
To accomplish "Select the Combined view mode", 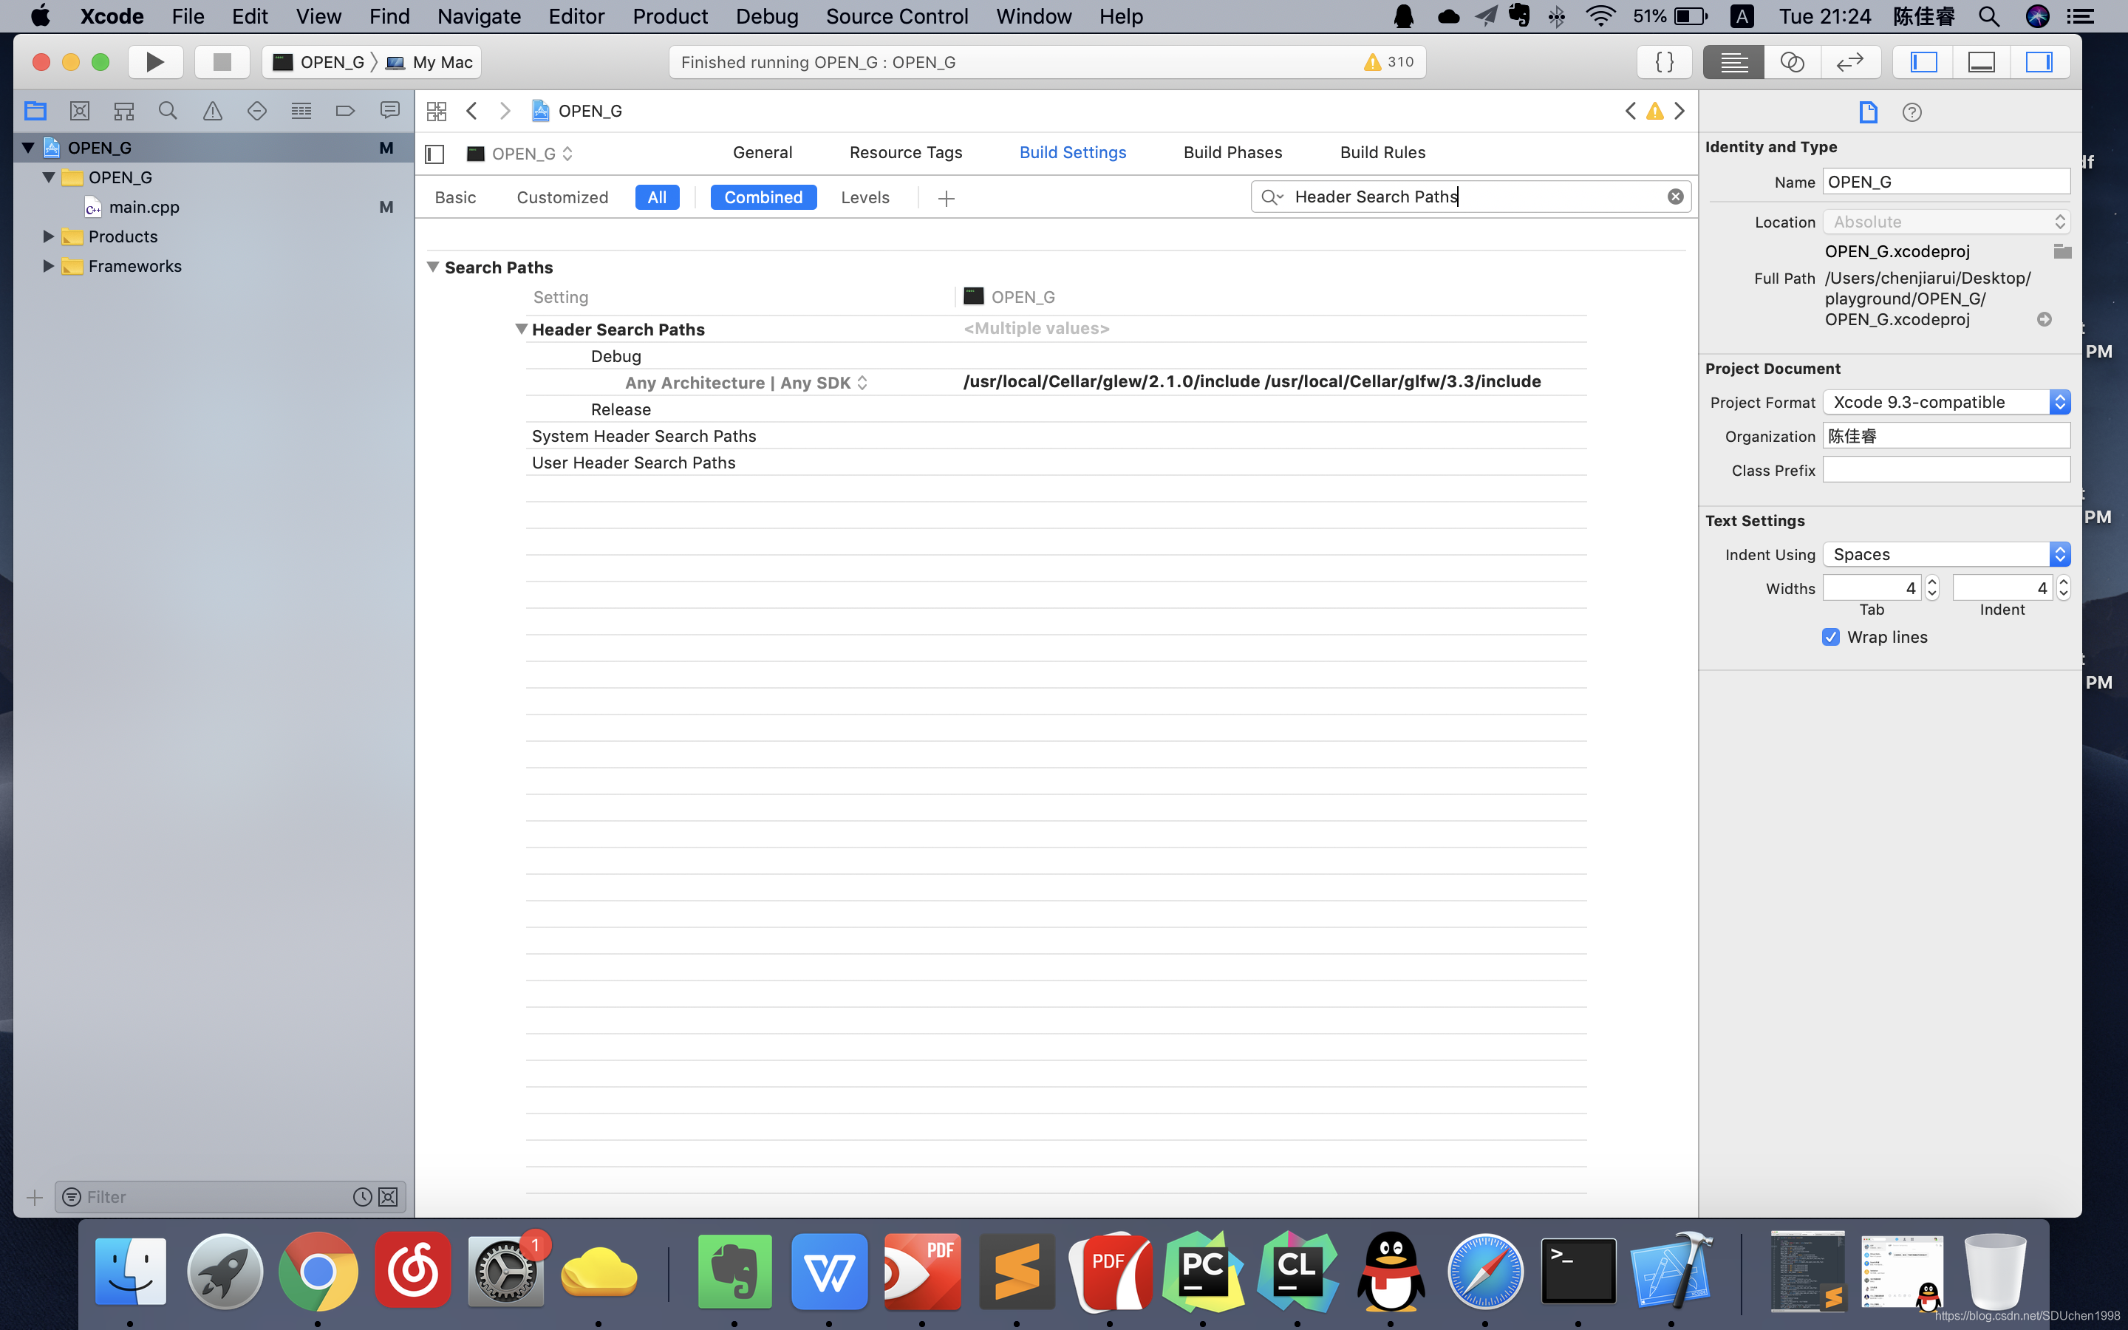I will 763,197.
